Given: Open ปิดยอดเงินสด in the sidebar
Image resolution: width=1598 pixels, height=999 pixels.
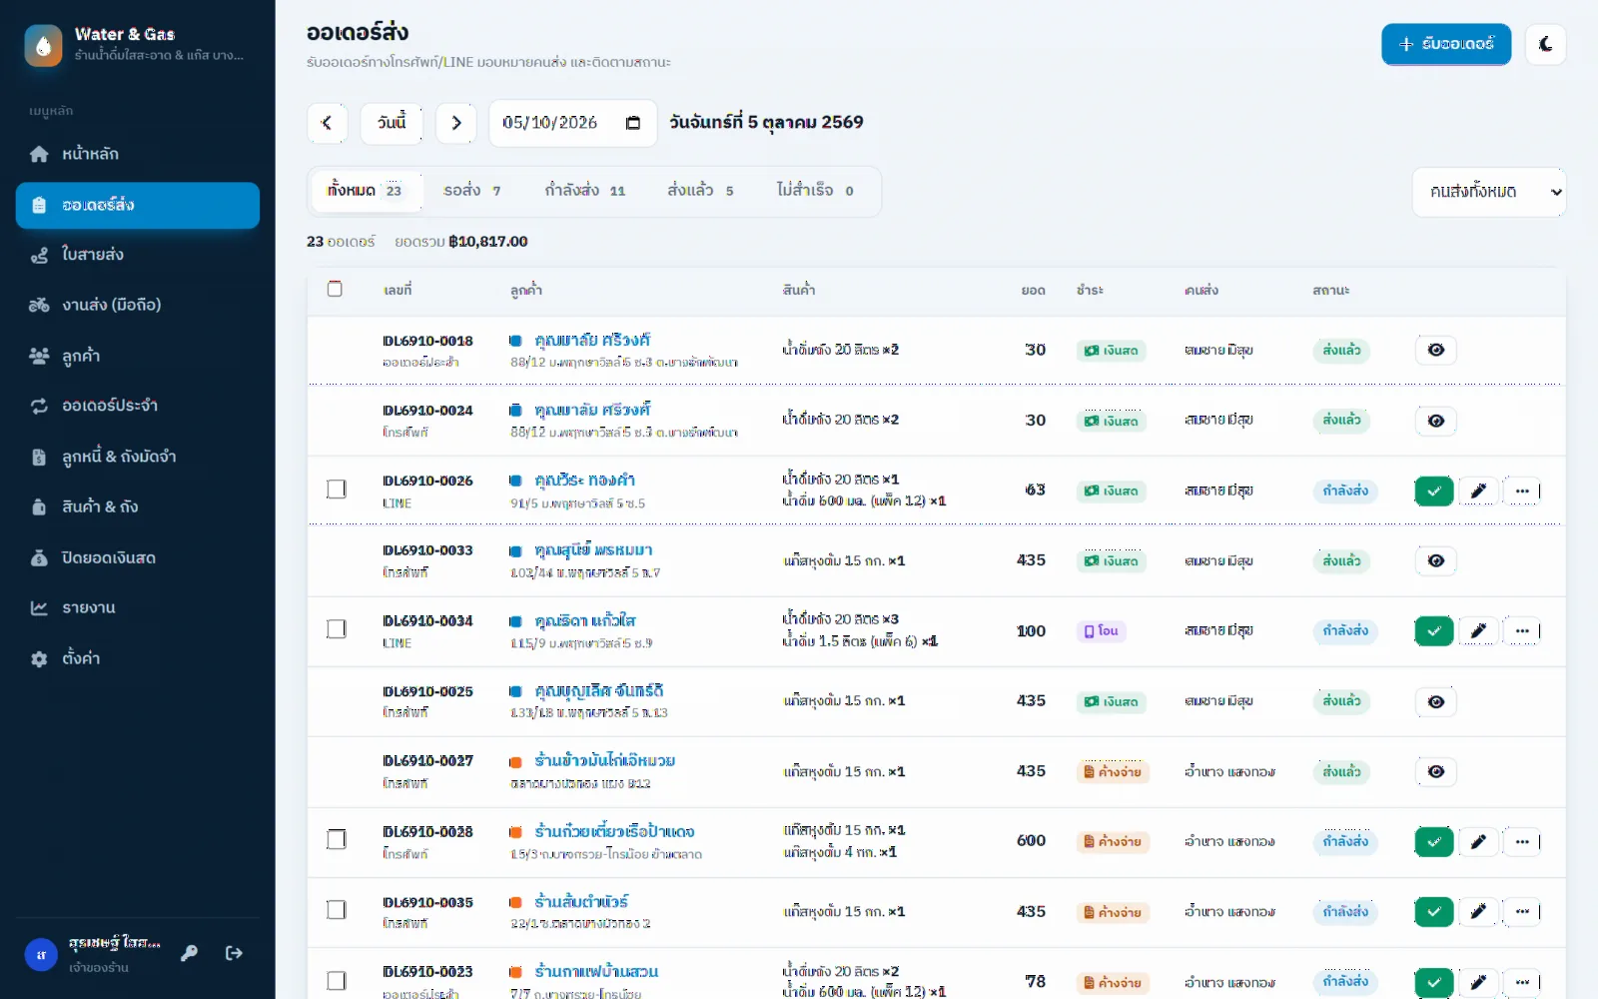Looking at the screenshot, I should click(x=138, y=557).
